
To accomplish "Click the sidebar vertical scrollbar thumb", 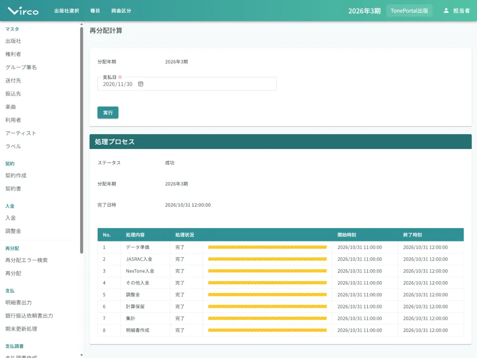I will (x=82, y=140).
